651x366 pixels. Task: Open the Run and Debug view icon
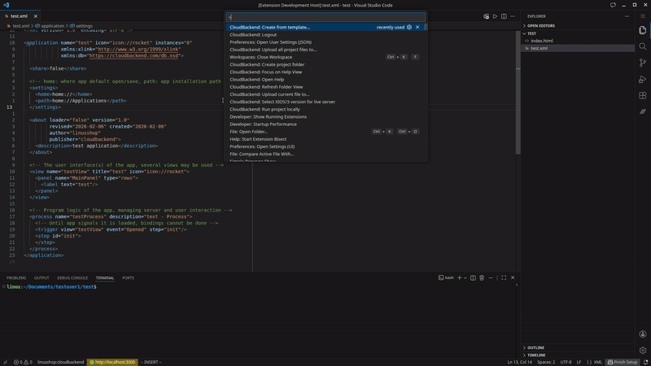coord(643,79)
